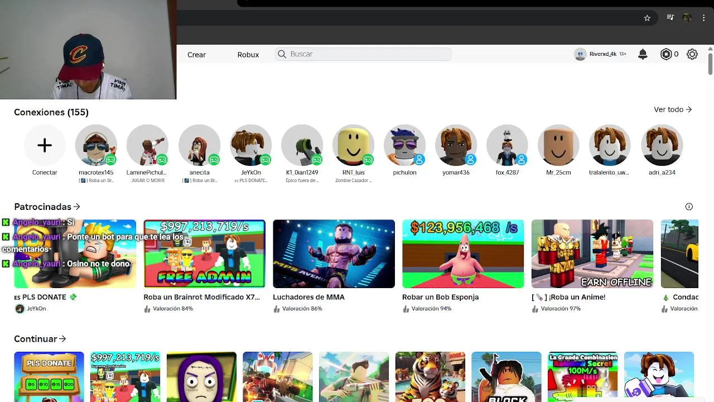
Task: Expand the Continuar section
Action: 40,339
